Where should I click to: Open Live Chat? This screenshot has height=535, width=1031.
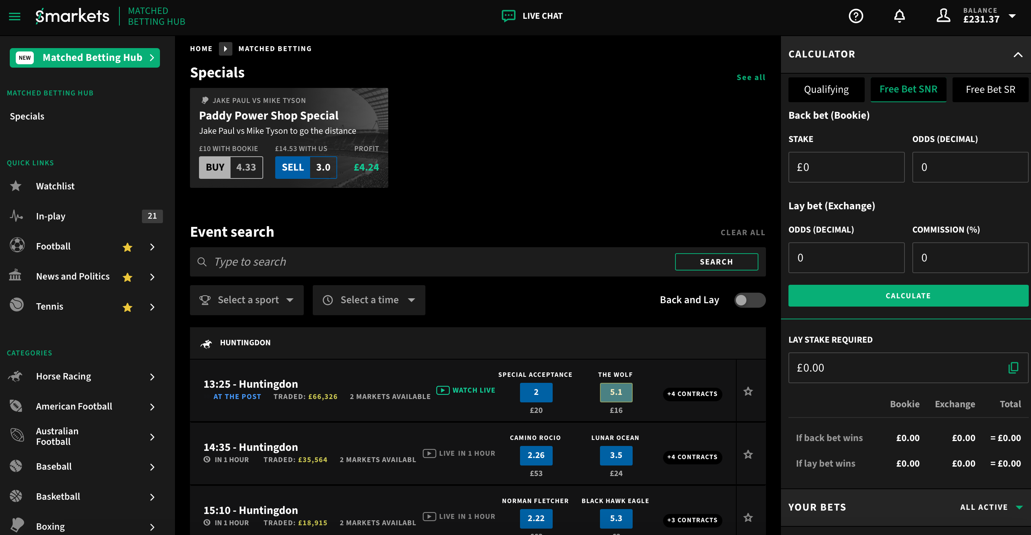point(532,16)
